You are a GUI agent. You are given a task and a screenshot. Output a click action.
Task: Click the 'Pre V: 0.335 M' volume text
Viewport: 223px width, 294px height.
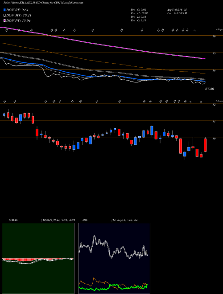(x=177, y=13)
